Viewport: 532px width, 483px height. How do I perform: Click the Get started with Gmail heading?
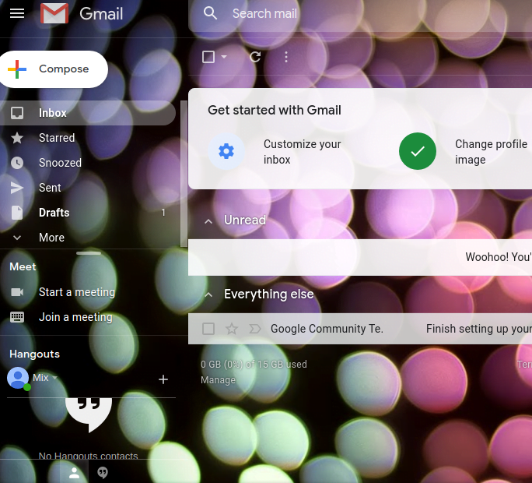click(x=275, y=110)
